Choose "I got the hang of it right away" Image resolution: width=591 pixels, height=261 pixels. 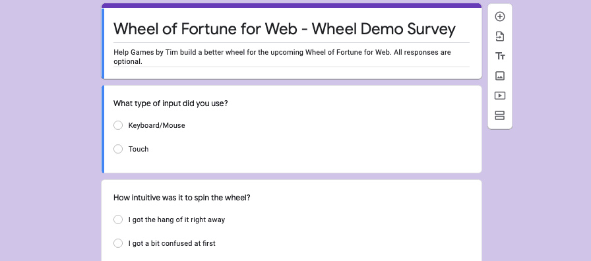[x=118, y=219]
